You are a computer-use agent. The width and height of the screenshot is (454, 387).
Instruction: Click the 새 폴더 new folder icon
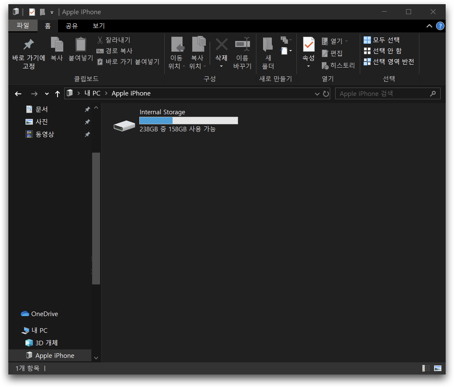point(268,44)
